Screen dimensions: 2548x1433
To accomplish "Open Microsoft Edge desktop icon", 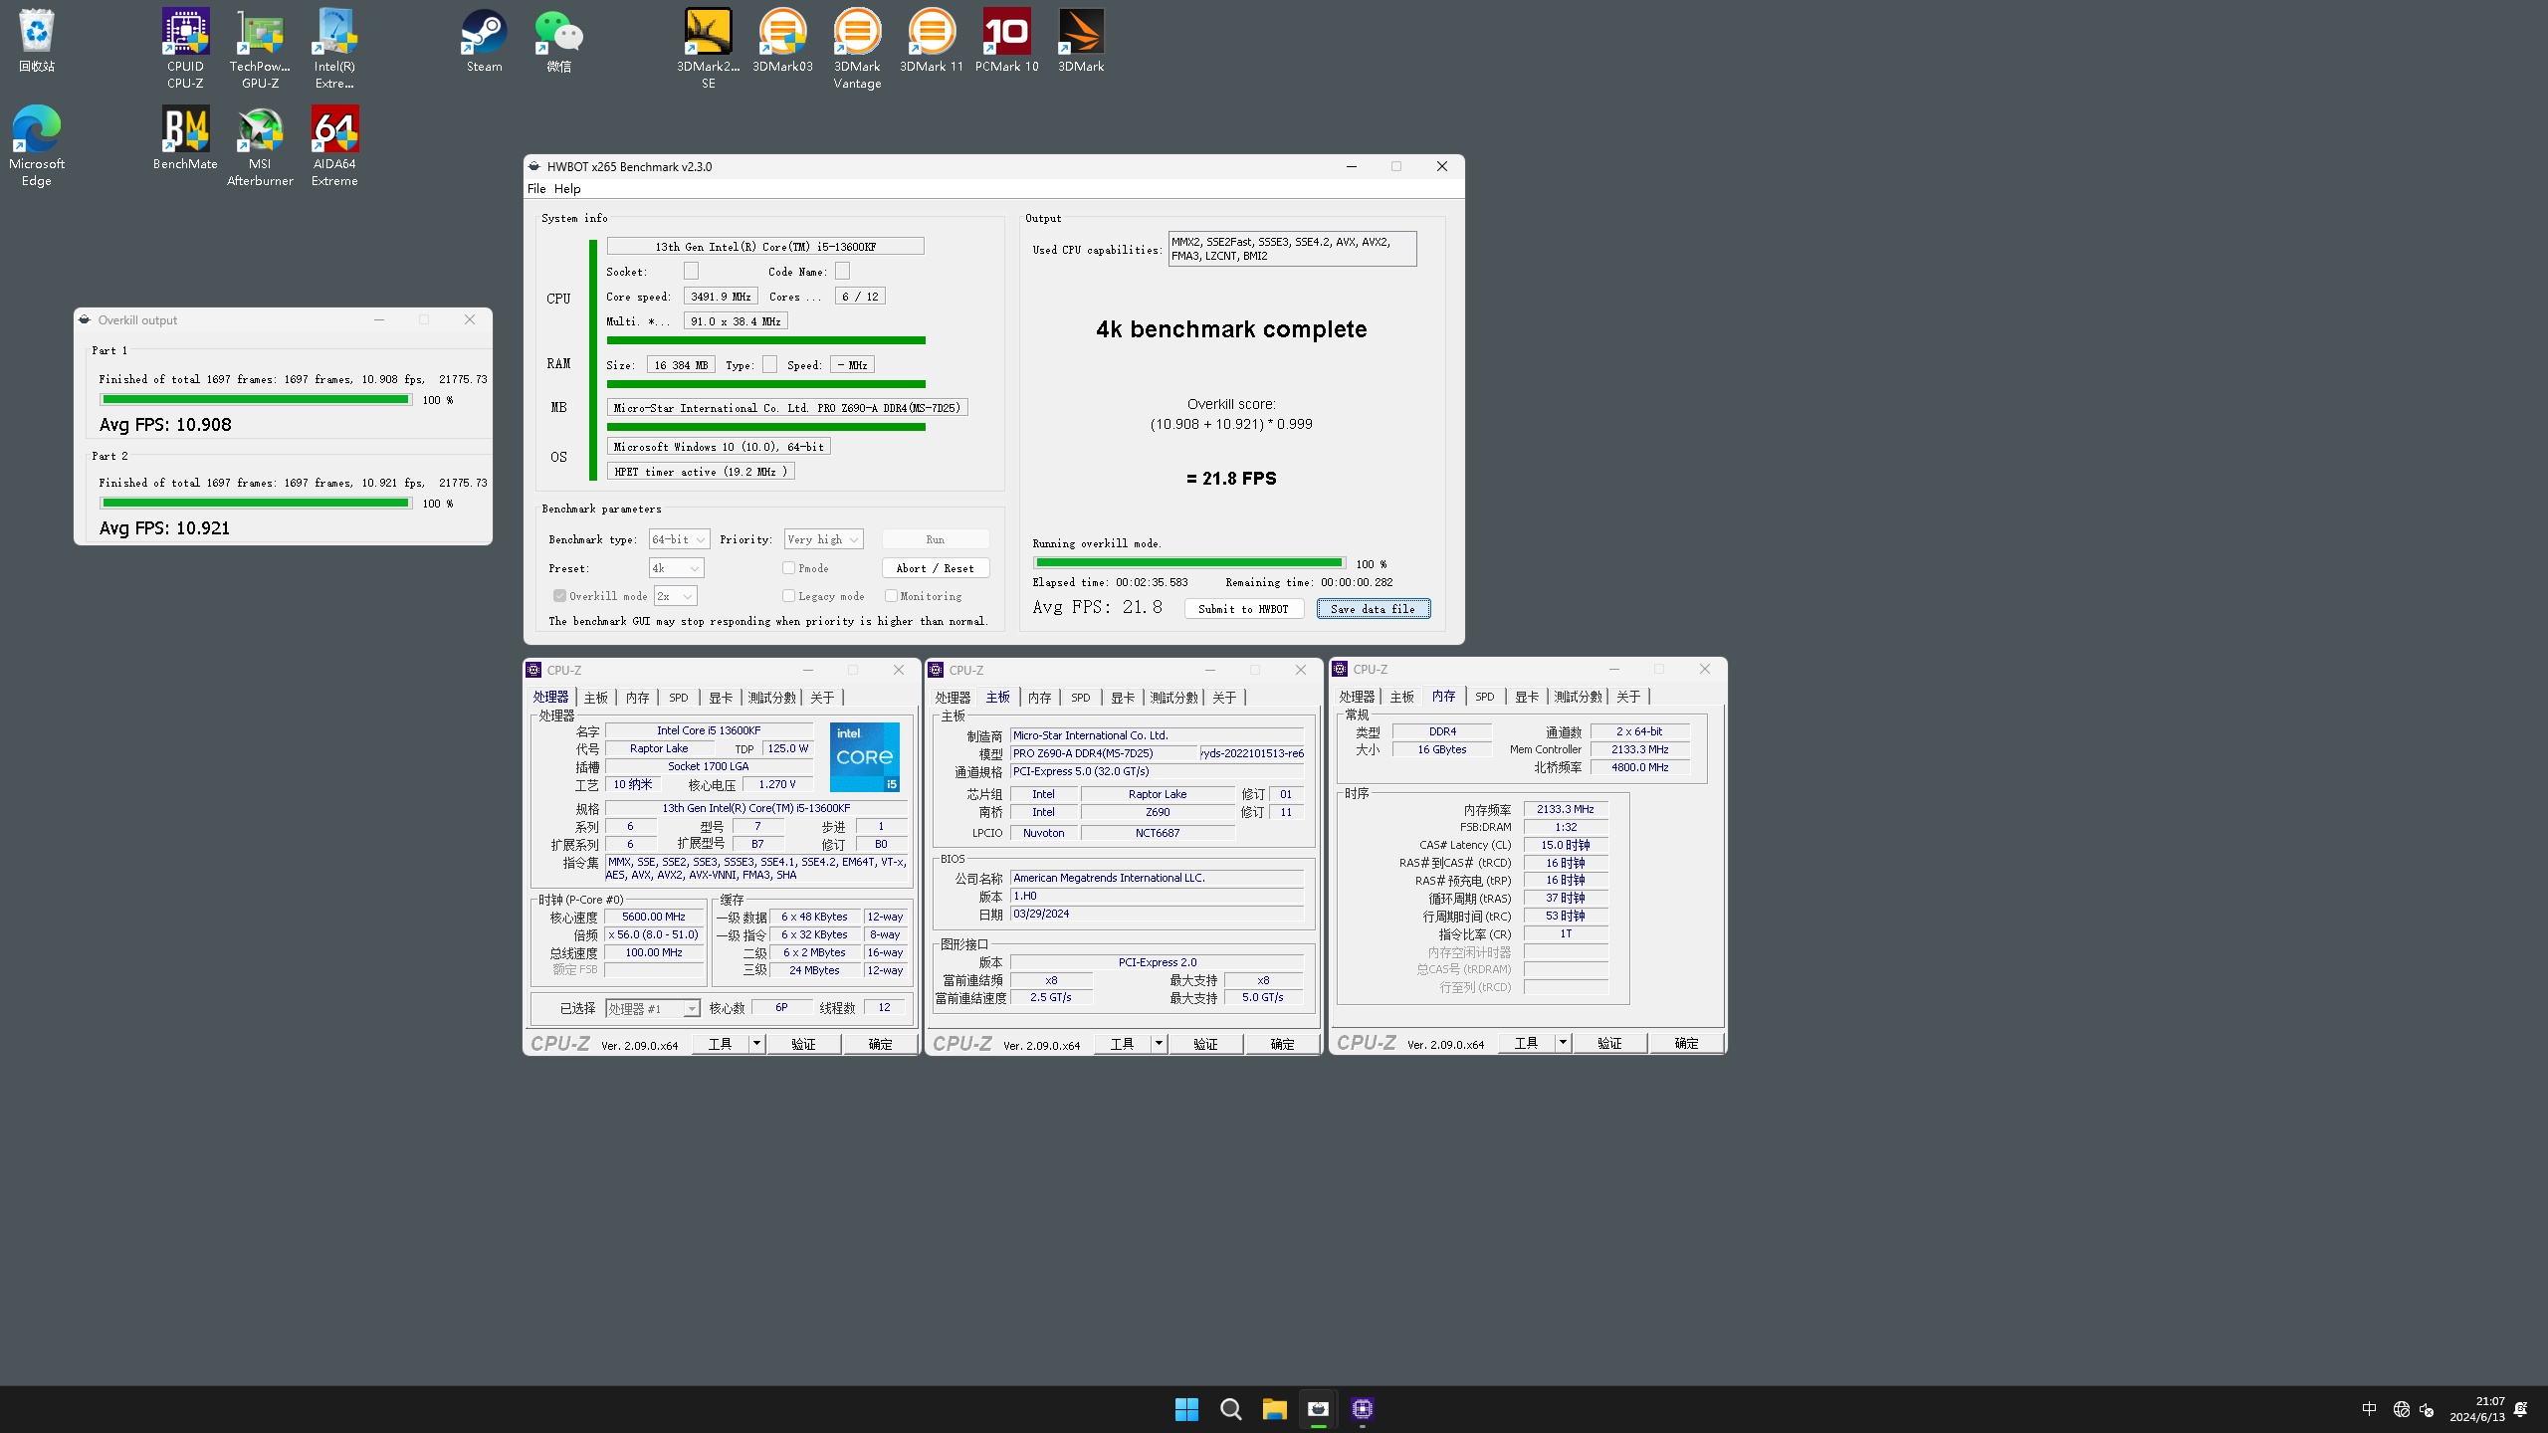I will pyautogui.click(x=37, y=146).
